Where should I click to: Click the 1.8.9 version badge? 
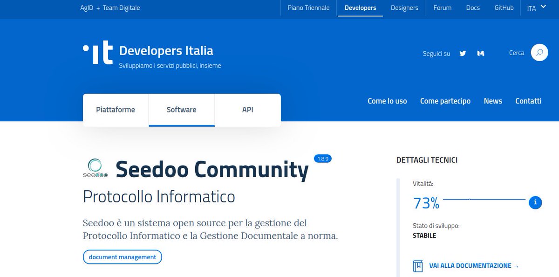point(323,159)
